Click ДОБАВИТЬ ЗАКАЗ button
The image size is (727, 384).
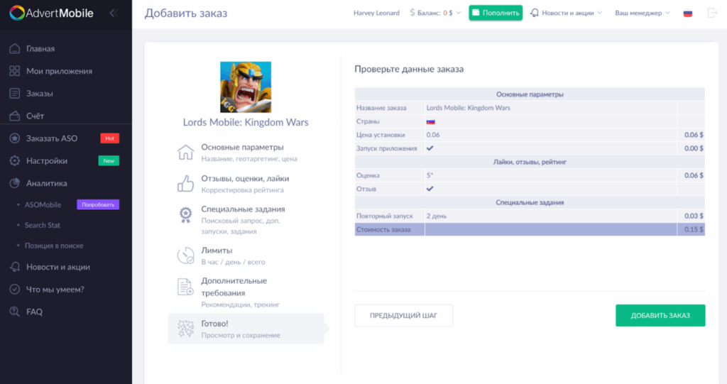[660, 315]
